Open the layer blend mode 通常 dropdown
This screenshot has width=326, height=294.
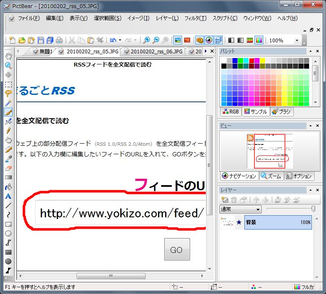click(x=240, y=209)
